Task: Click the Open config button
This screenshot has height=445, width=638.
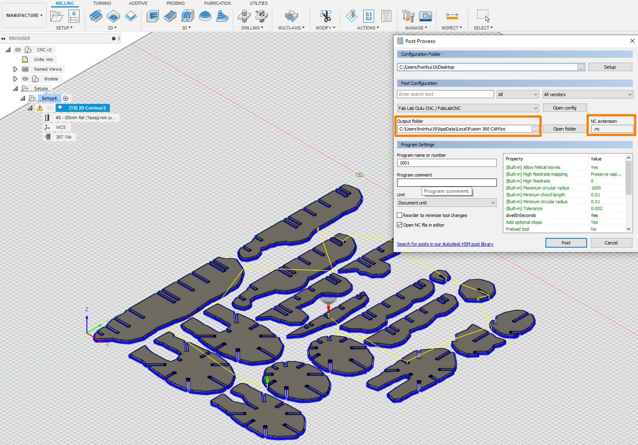Action: (564, 108)
